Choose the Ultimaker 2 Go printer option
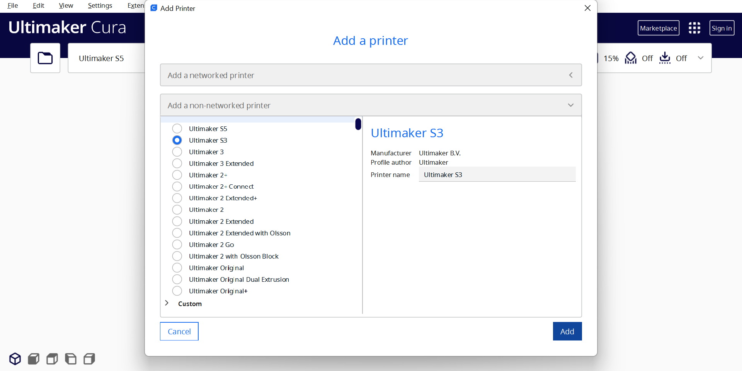The height and width of the screenshot is (371, 742). tap(177, 245)
